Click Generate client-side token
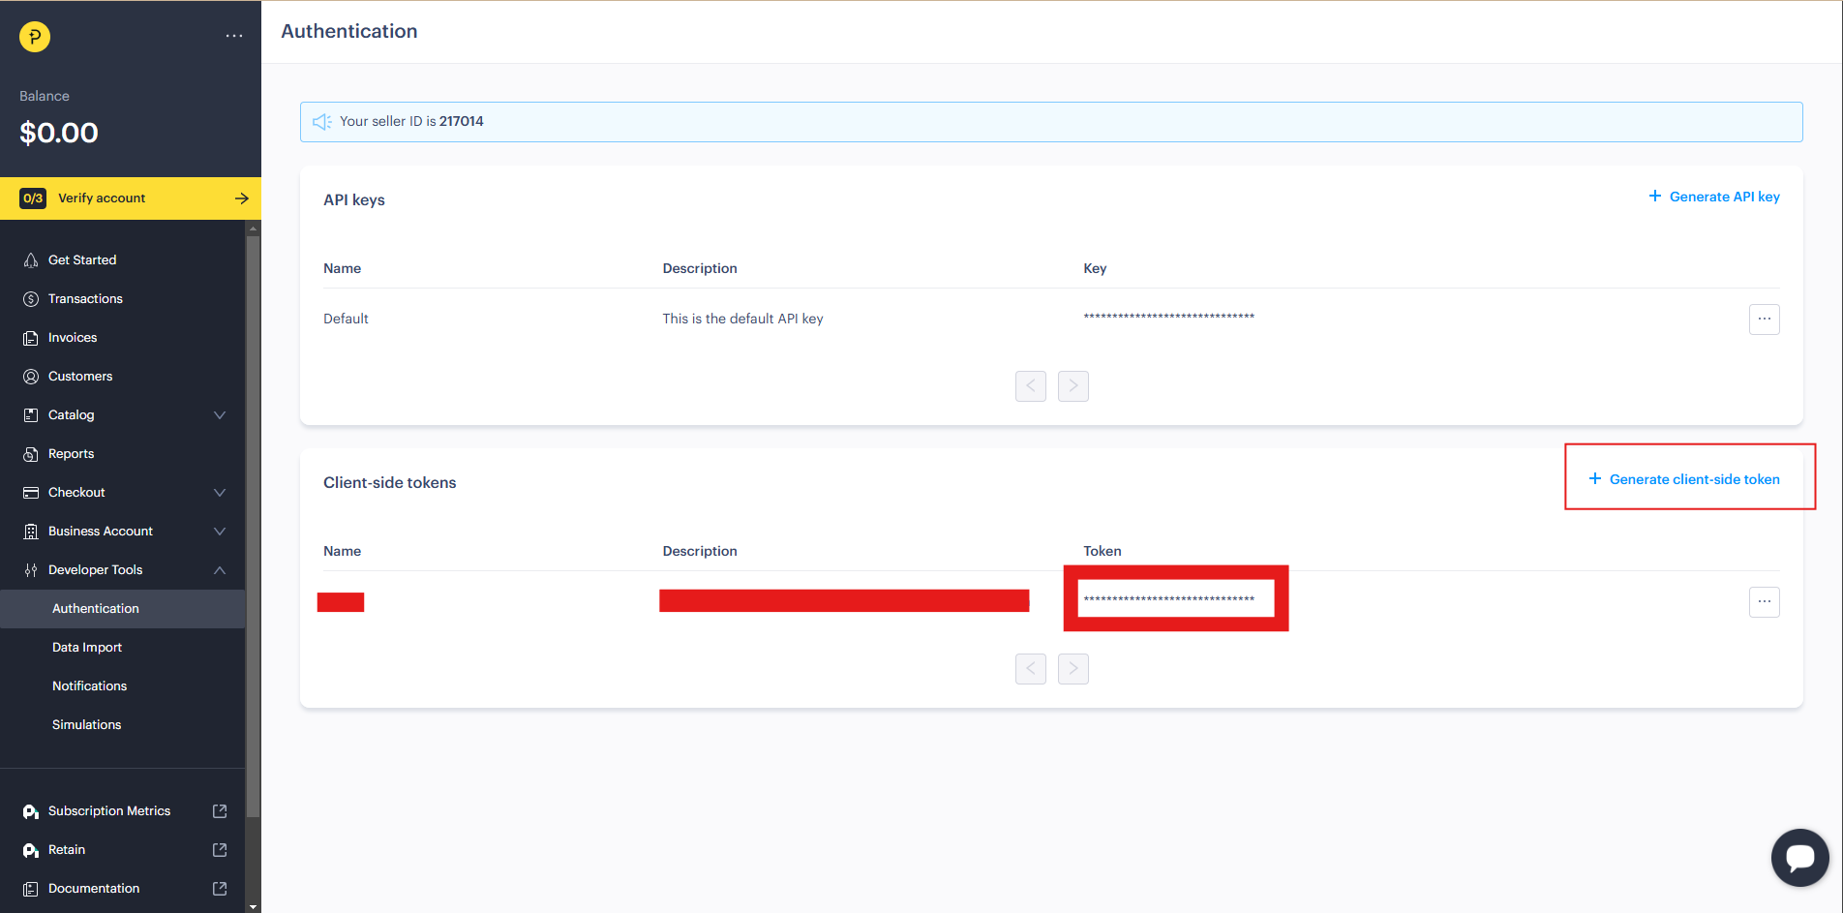 click(x=1684, y=479)
